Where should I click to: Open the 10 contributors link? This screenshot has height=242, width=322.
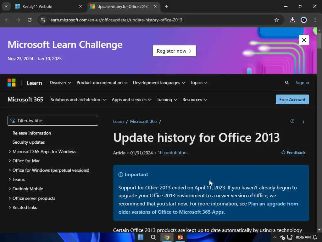tap(173, 153)
